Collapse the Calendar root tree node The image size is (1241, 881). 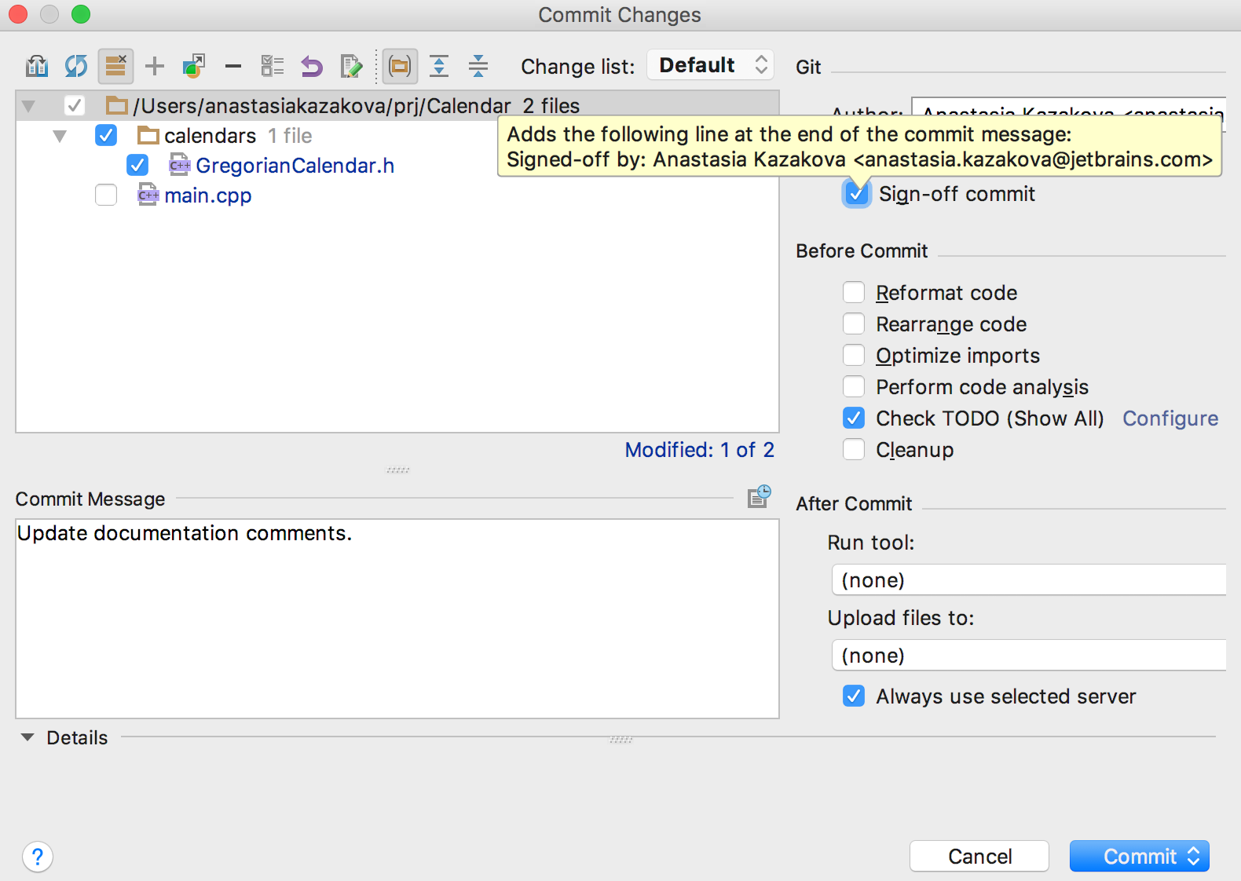tap(28, 106)
